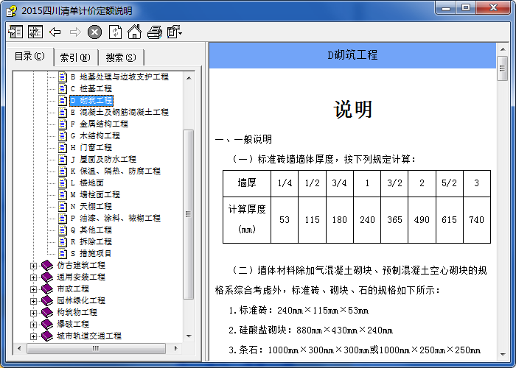The image size is (516, 368).
Task: Click tree horizontal scroll left arrow
Action: 18,348
